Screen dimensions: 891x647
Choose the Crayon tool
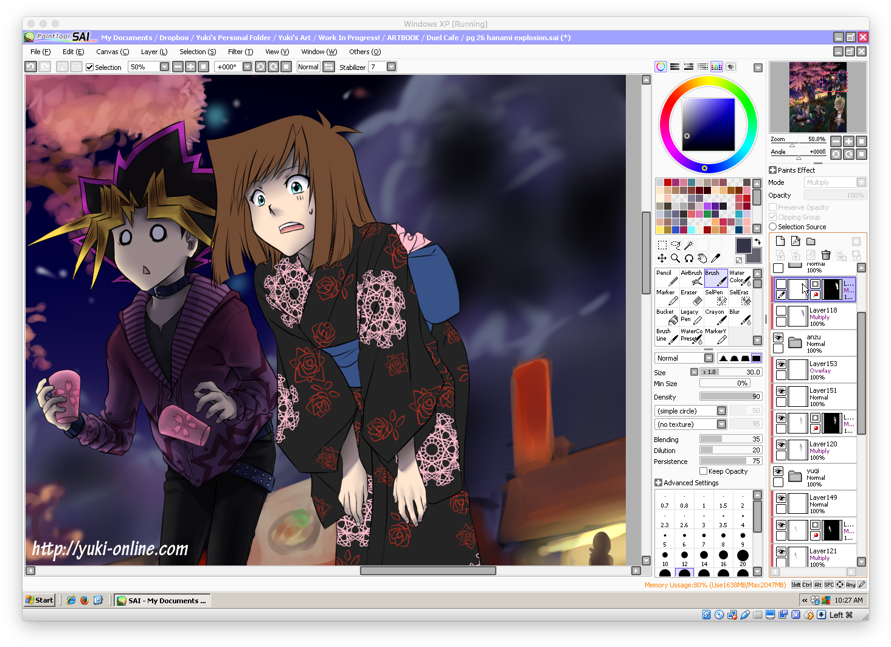pyautogui.click(x=715, y=315)
